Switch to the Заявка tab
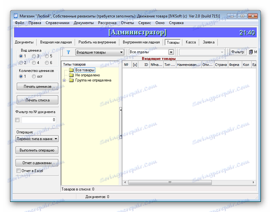The height and width of the screenshot is (212, 271). point(209,42)
